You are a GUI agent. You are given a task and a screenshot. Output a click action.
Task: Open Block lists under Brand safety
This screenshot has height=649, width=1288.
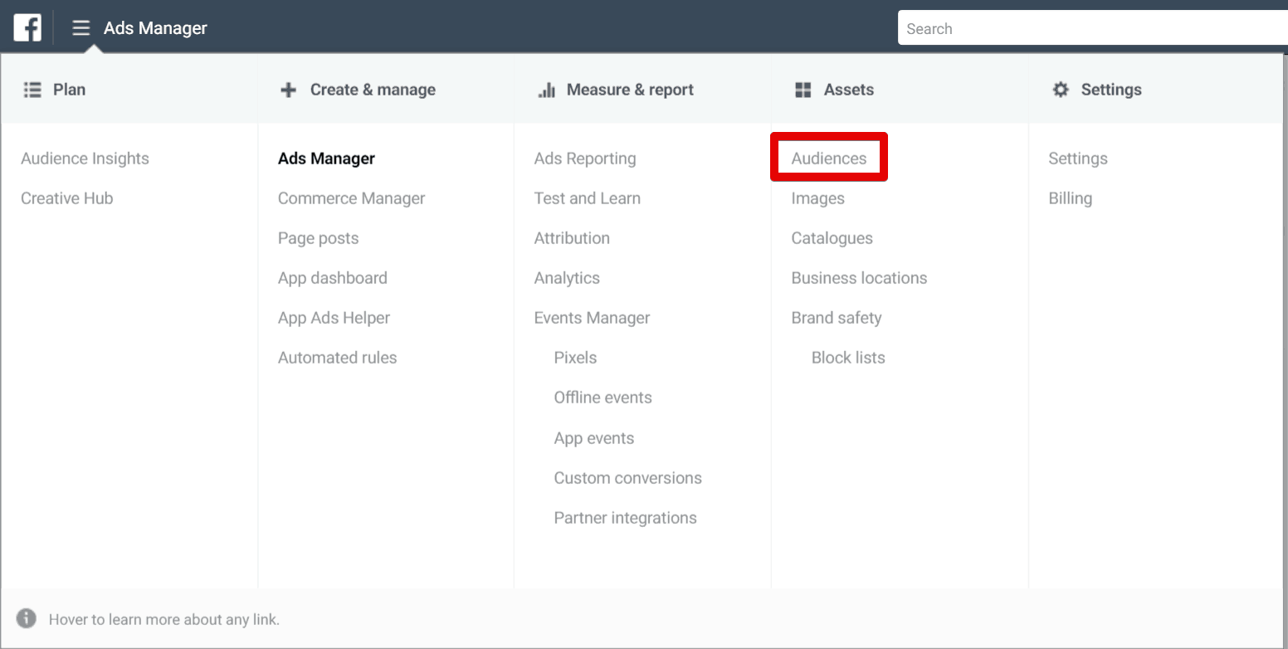tap(847, 358)
